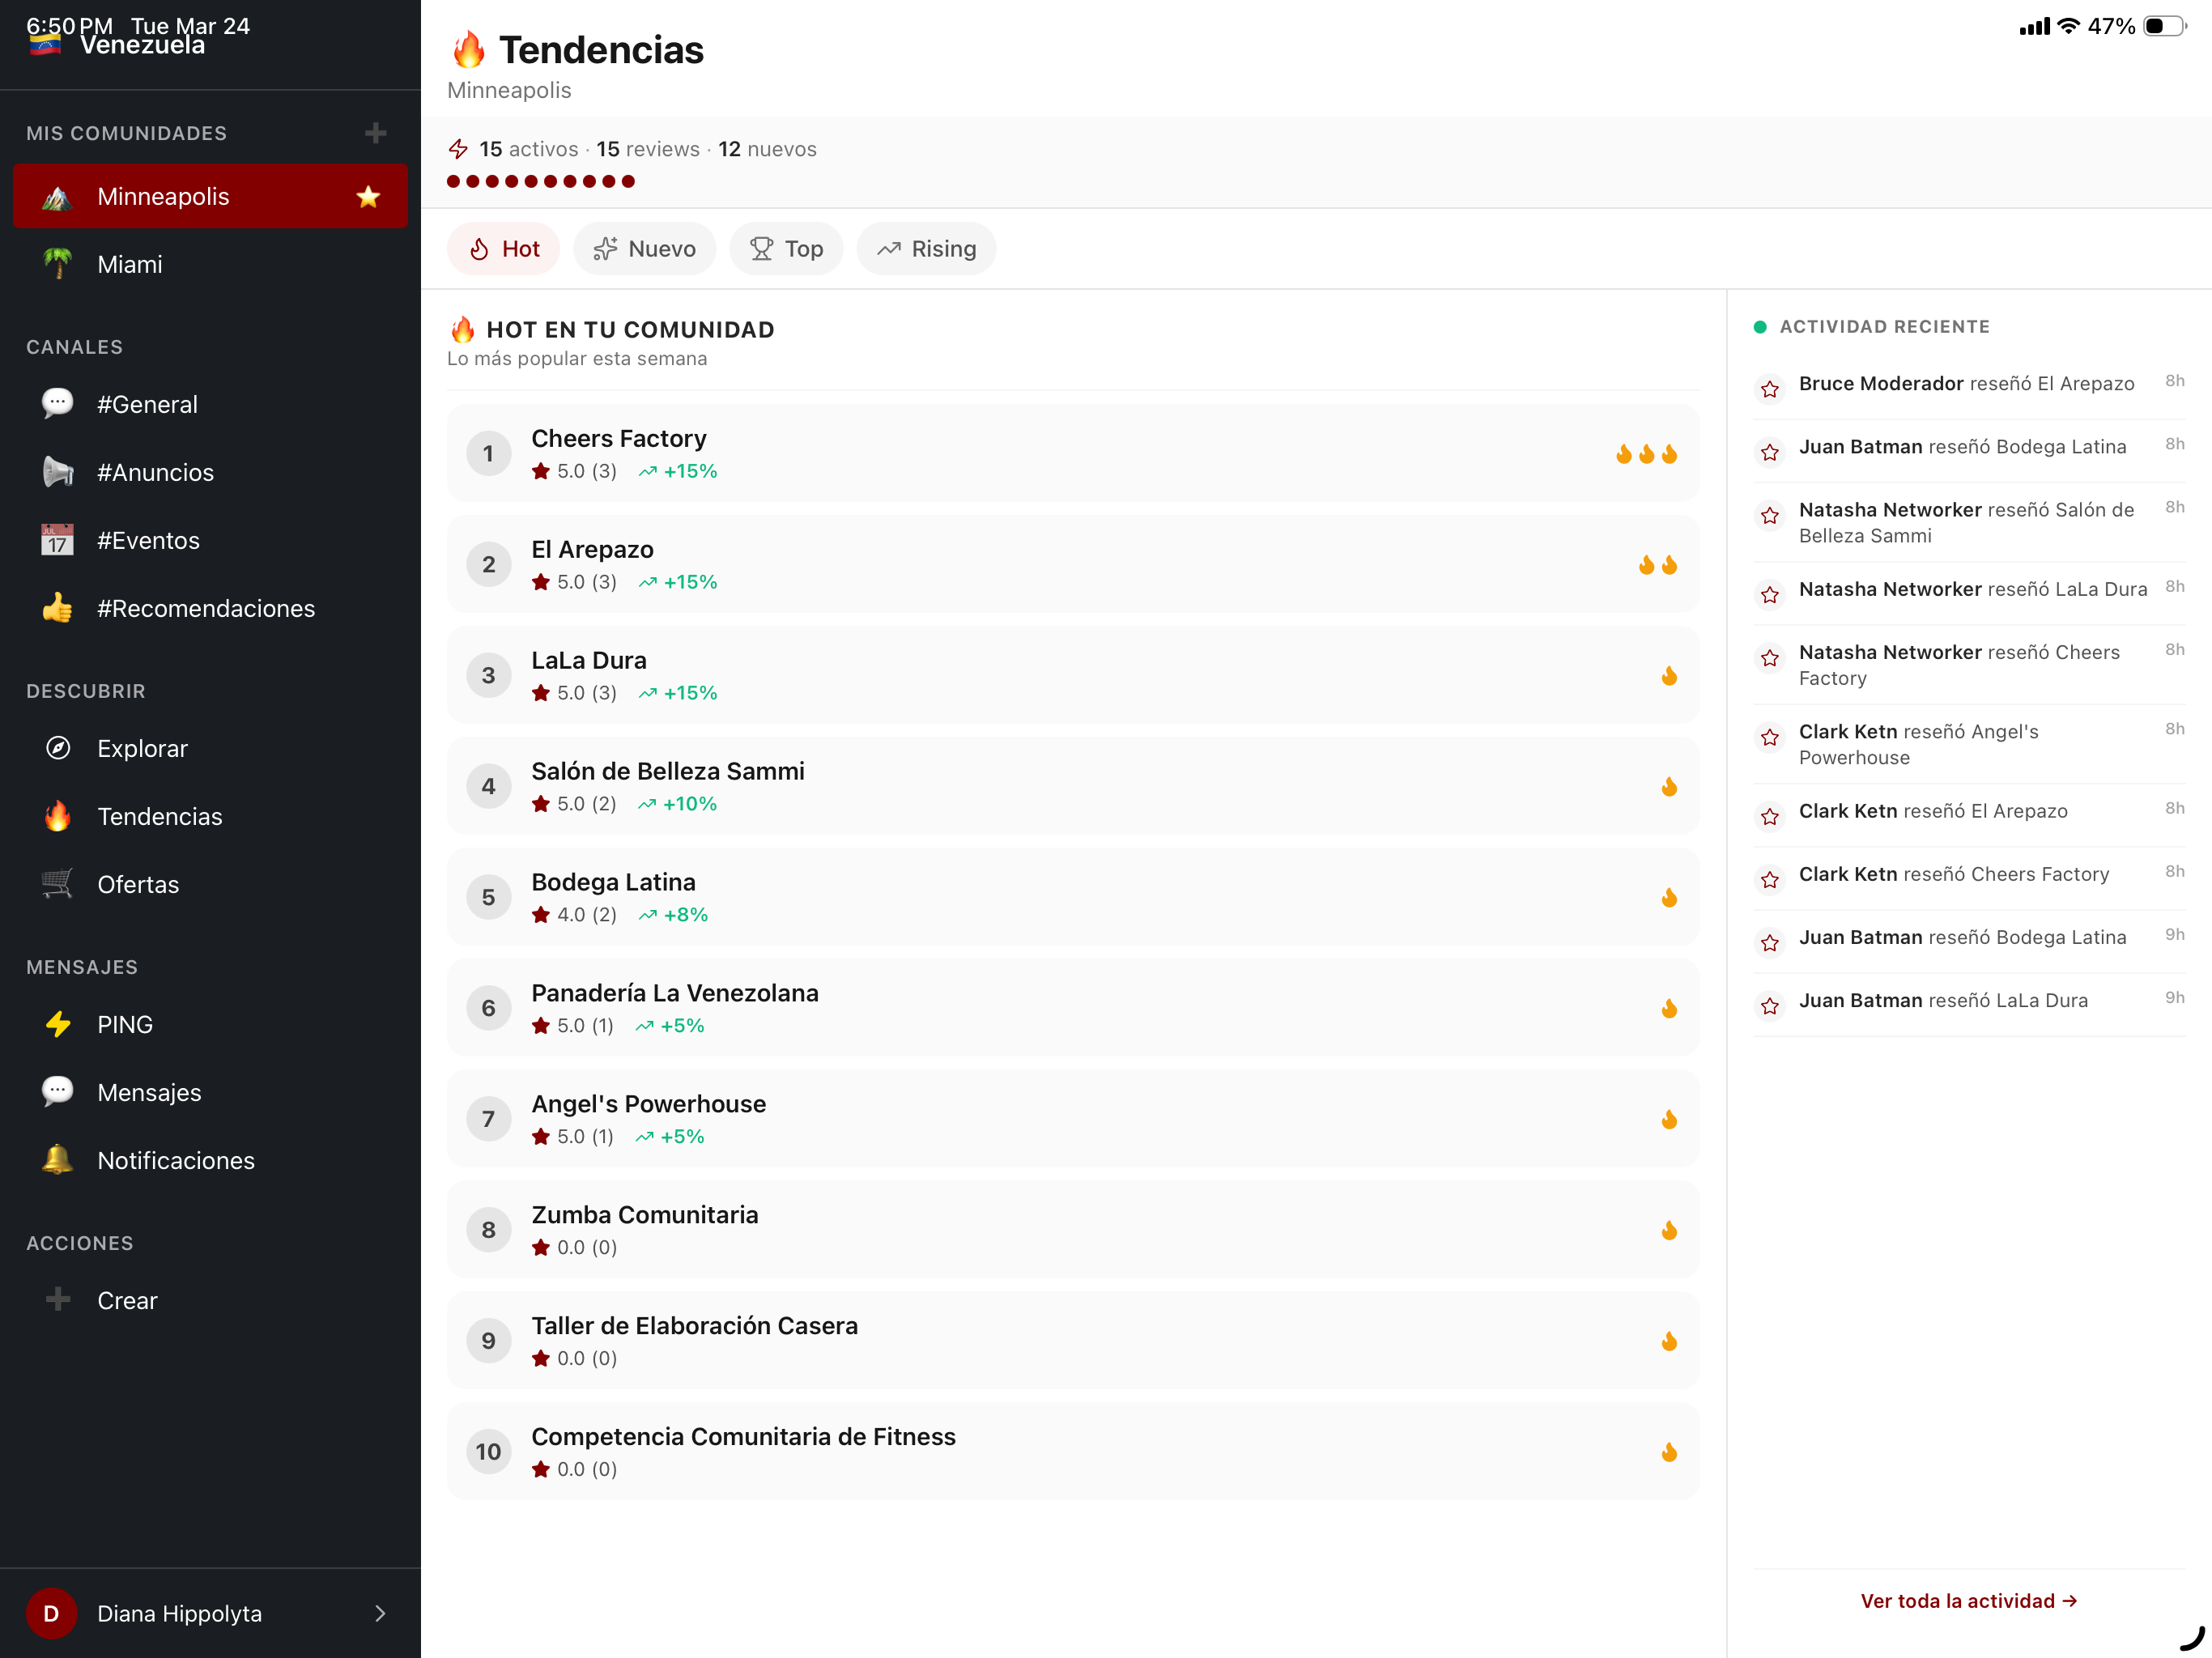Open the #General channel
Image resolution: width=2212 pixels, height=1658 pixels.
(210, 404)
